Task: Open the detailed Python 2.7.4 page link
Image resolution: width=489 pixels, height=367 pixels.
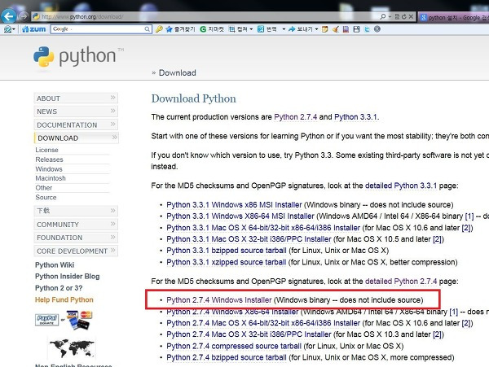Action: click(401, 282)
